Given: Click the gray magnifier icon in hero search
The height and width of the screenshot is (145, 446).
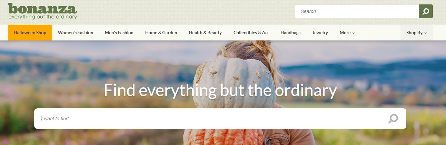Looking at the screenshot, I should tap(393, 119).
